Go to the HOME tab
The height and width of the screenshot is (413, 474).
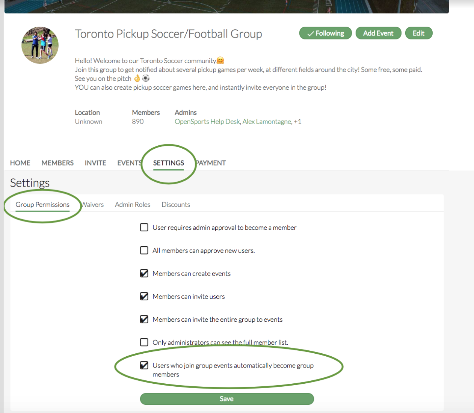point(20,163)
